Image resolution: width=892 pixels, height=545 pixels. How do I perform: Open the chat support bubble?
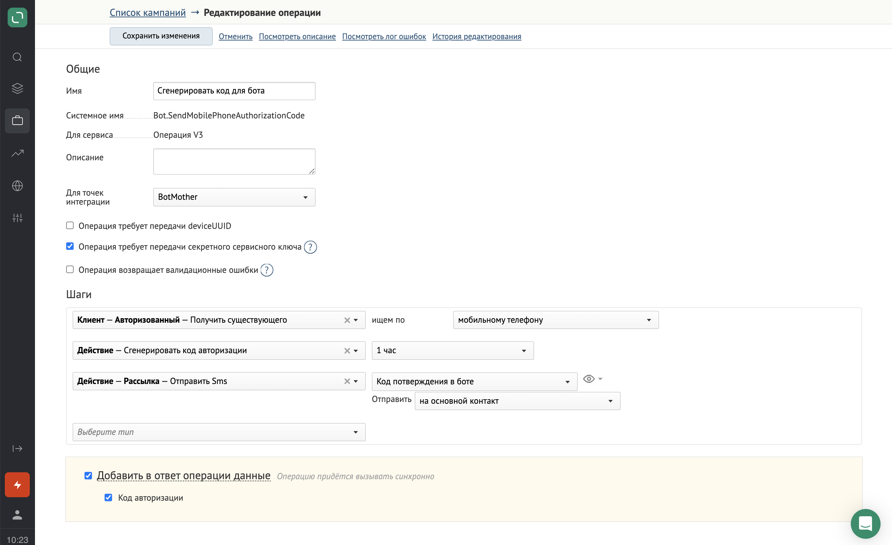coord(865,524)
